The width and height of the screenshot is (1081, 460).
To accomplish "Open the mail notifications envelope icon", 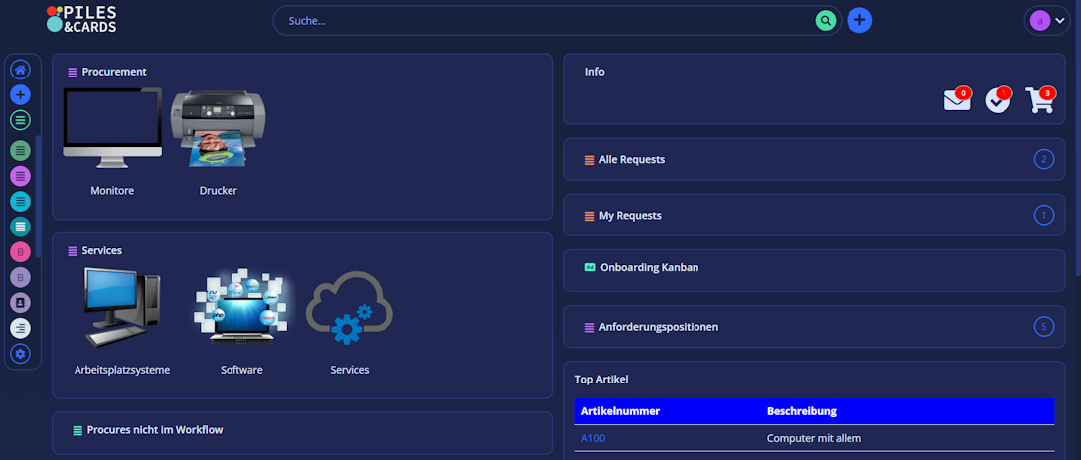I will click(956, 100).
